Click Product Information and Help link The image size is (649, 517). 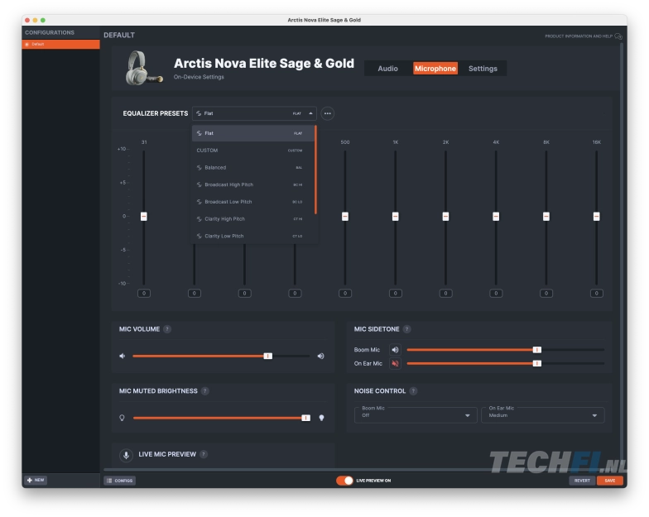tap(578, 36)
